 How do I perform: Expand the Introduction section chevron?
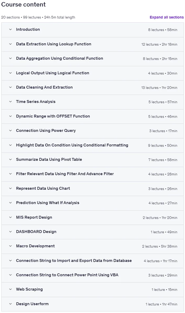click(x=10, y=29)
